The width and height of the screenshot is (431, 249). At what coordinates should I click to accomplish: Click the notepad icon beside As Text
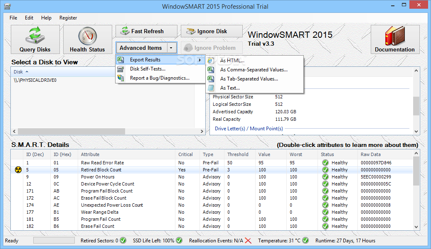tap(211, 88)
